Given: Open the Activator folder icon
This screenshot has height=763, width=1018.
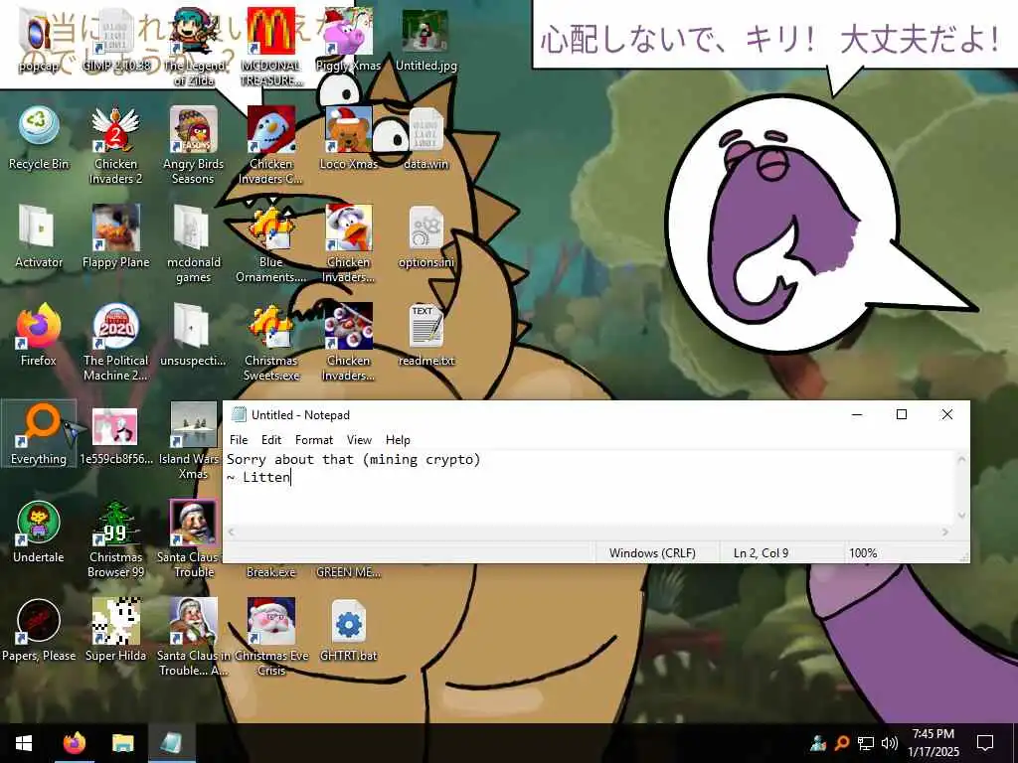Looking at the screenshot, I should [x=39, y=236].
